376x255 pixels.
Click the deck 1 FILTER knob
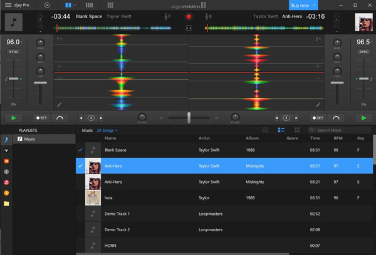pos(142,117)
